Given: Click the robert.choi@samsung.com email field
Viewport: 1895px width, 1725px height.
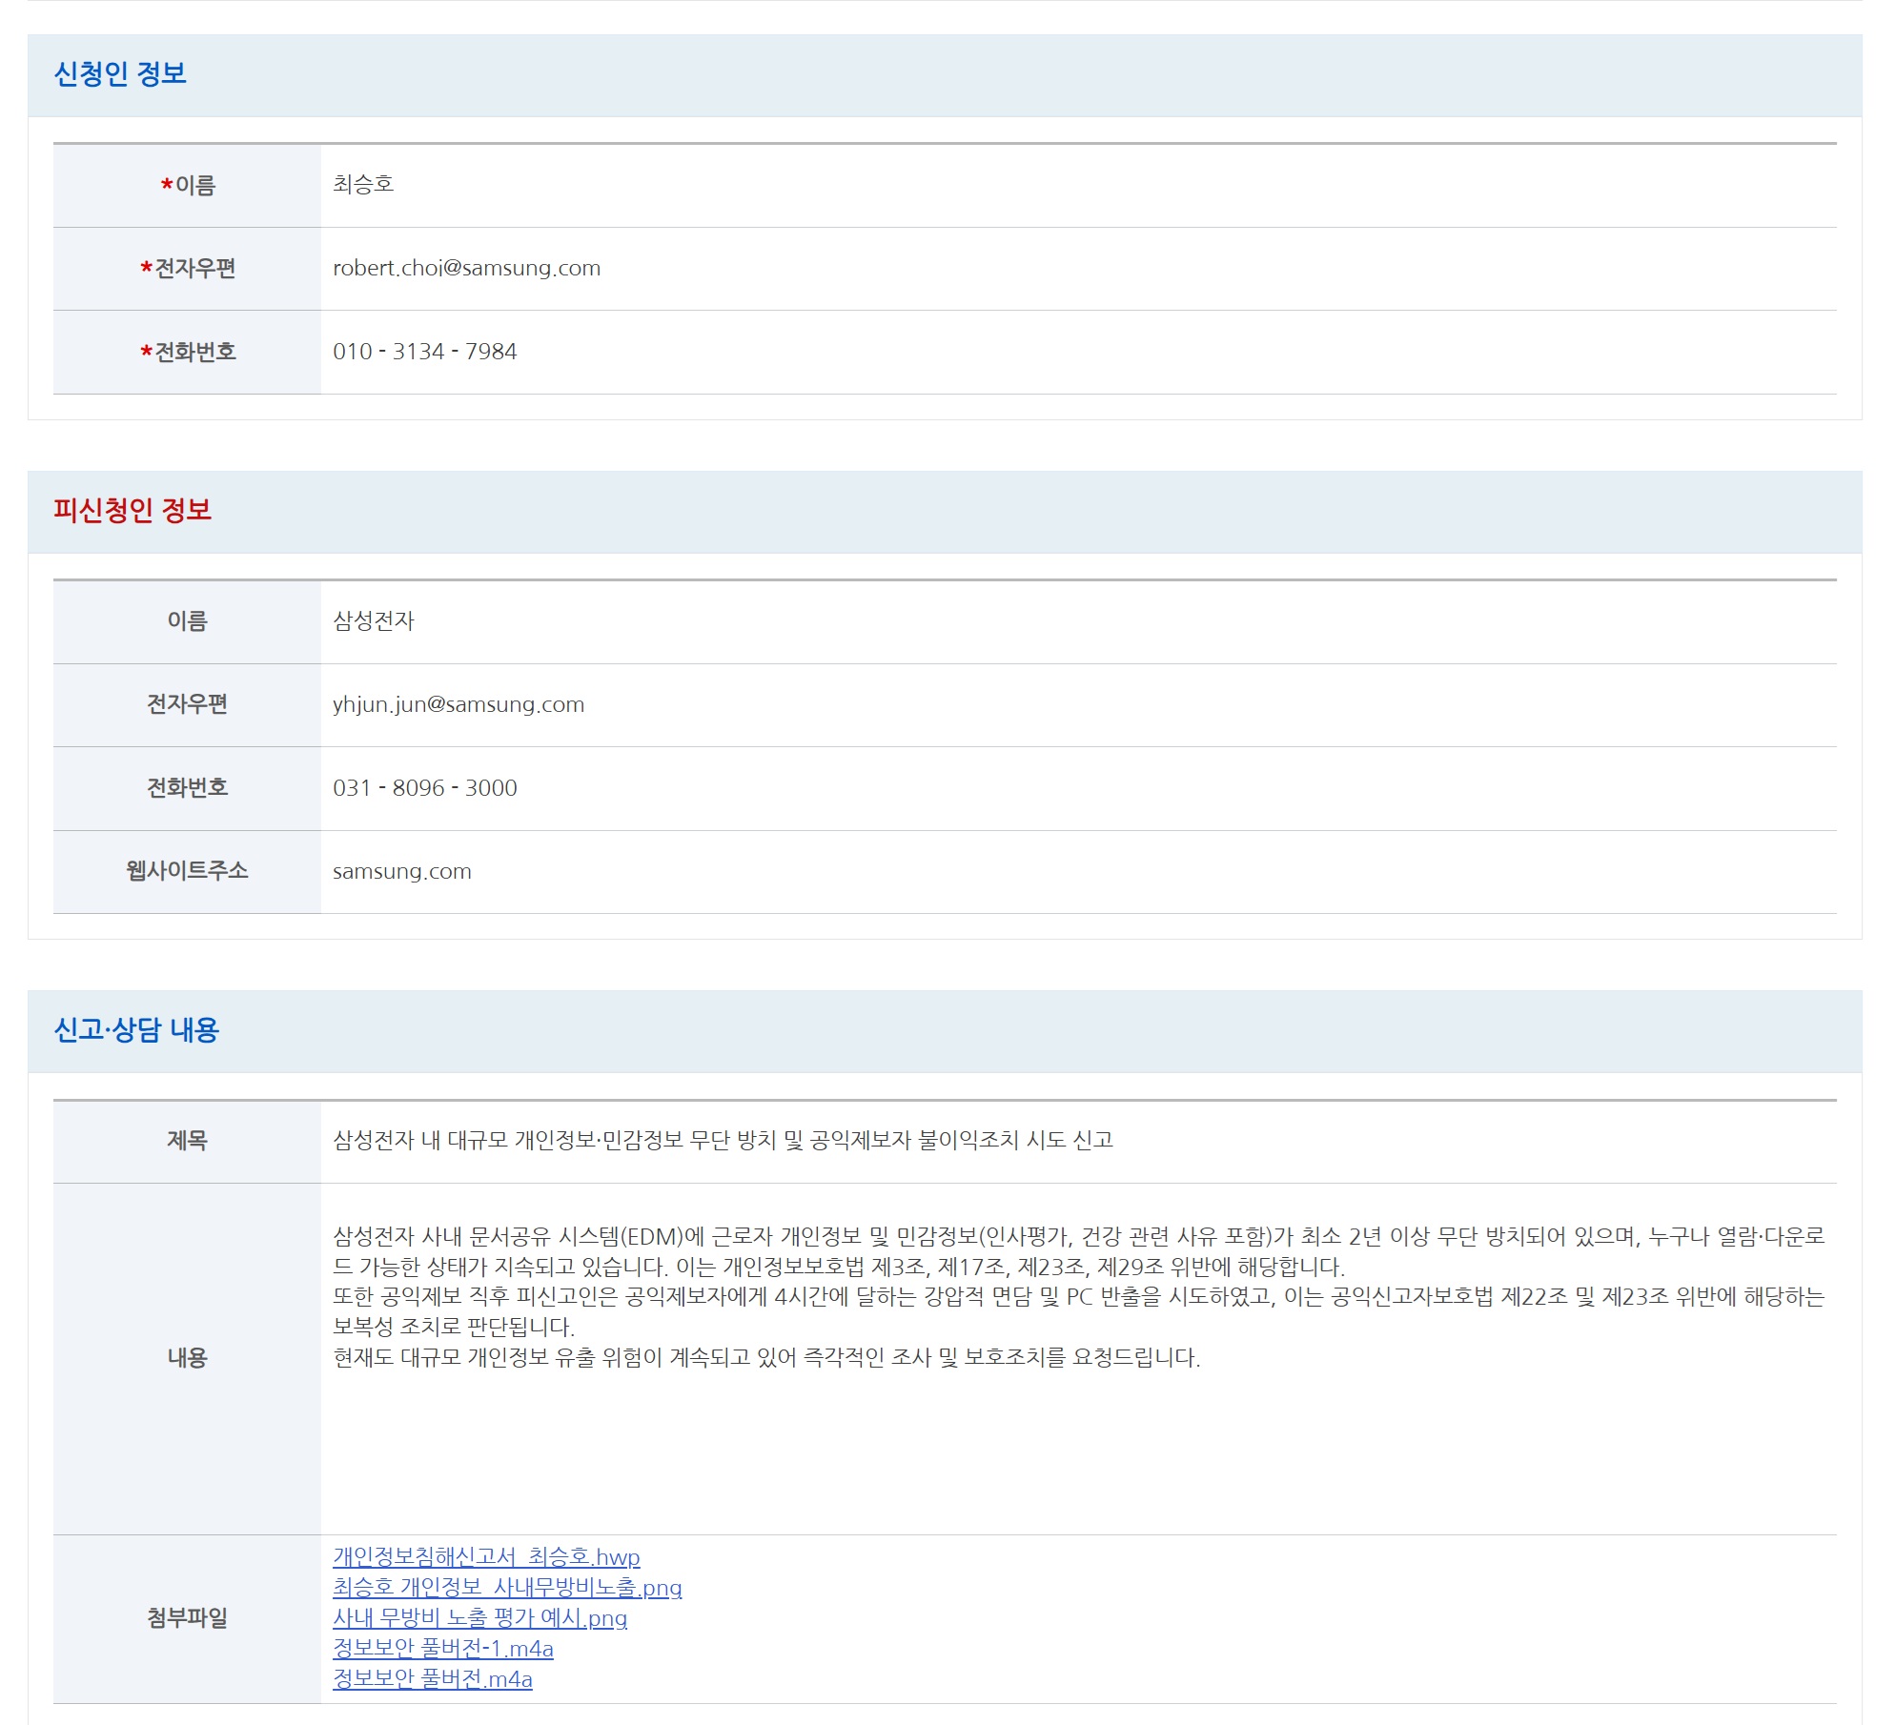Looking at the screenshot, I should click(466, 268).
